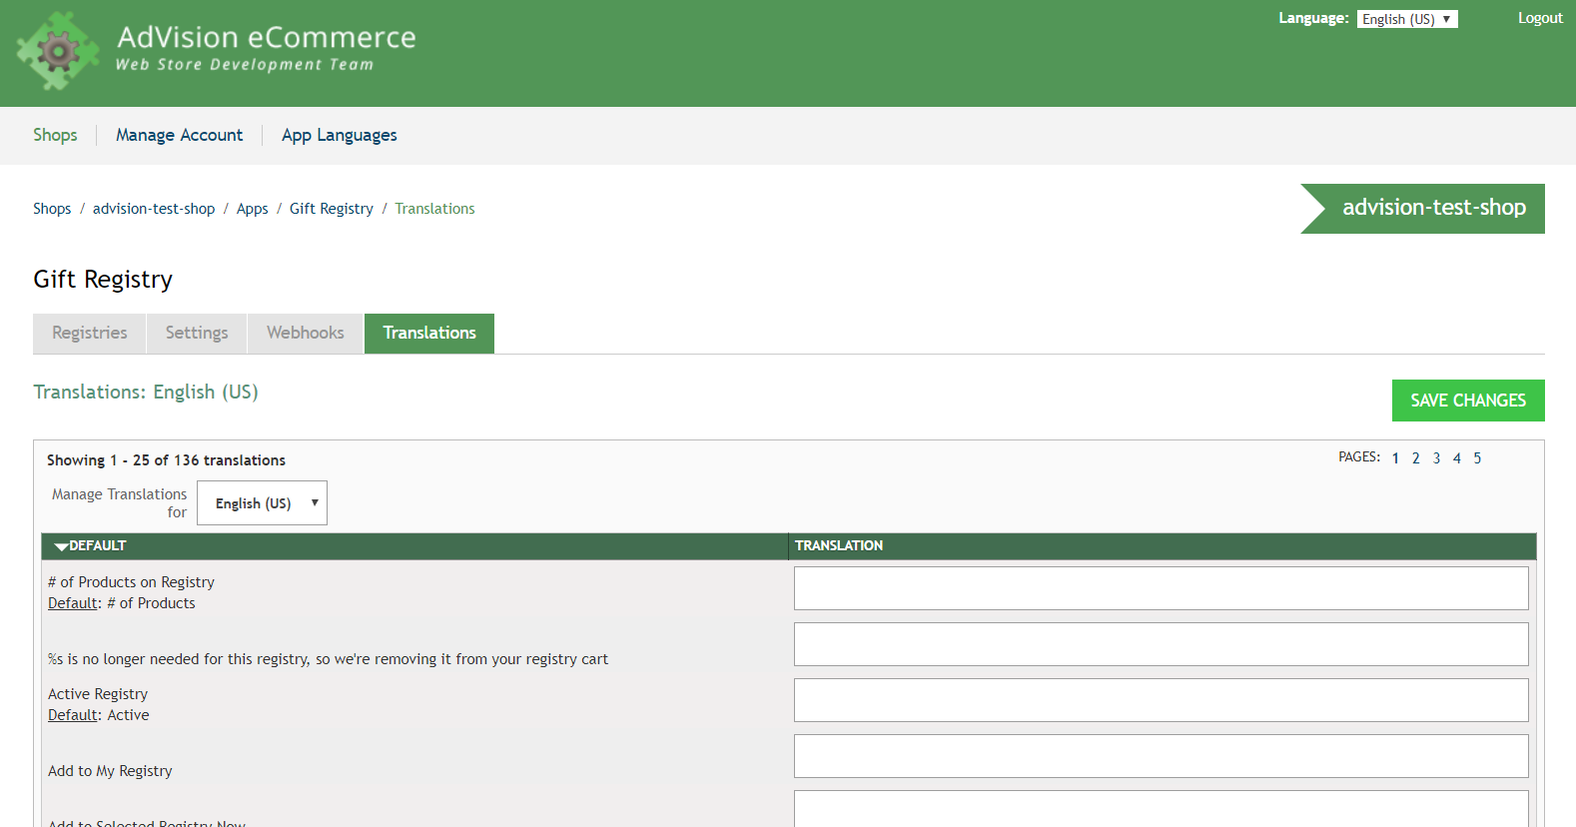Open the Settings tab
Viewport: 1576px width, 827px height.
197,334
